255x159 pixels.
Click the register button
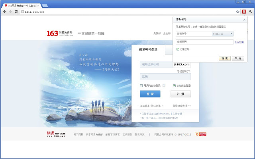point(180,94)
